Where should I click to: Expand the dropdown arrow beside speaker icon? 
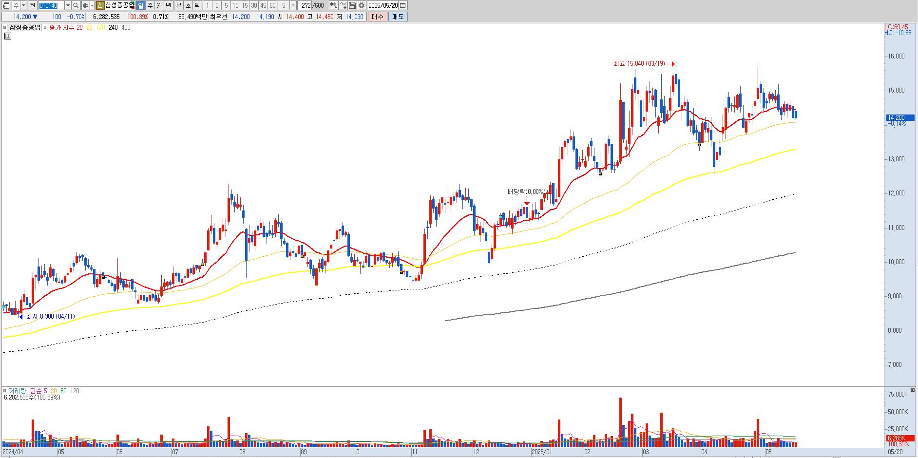(x=92, y=5)
